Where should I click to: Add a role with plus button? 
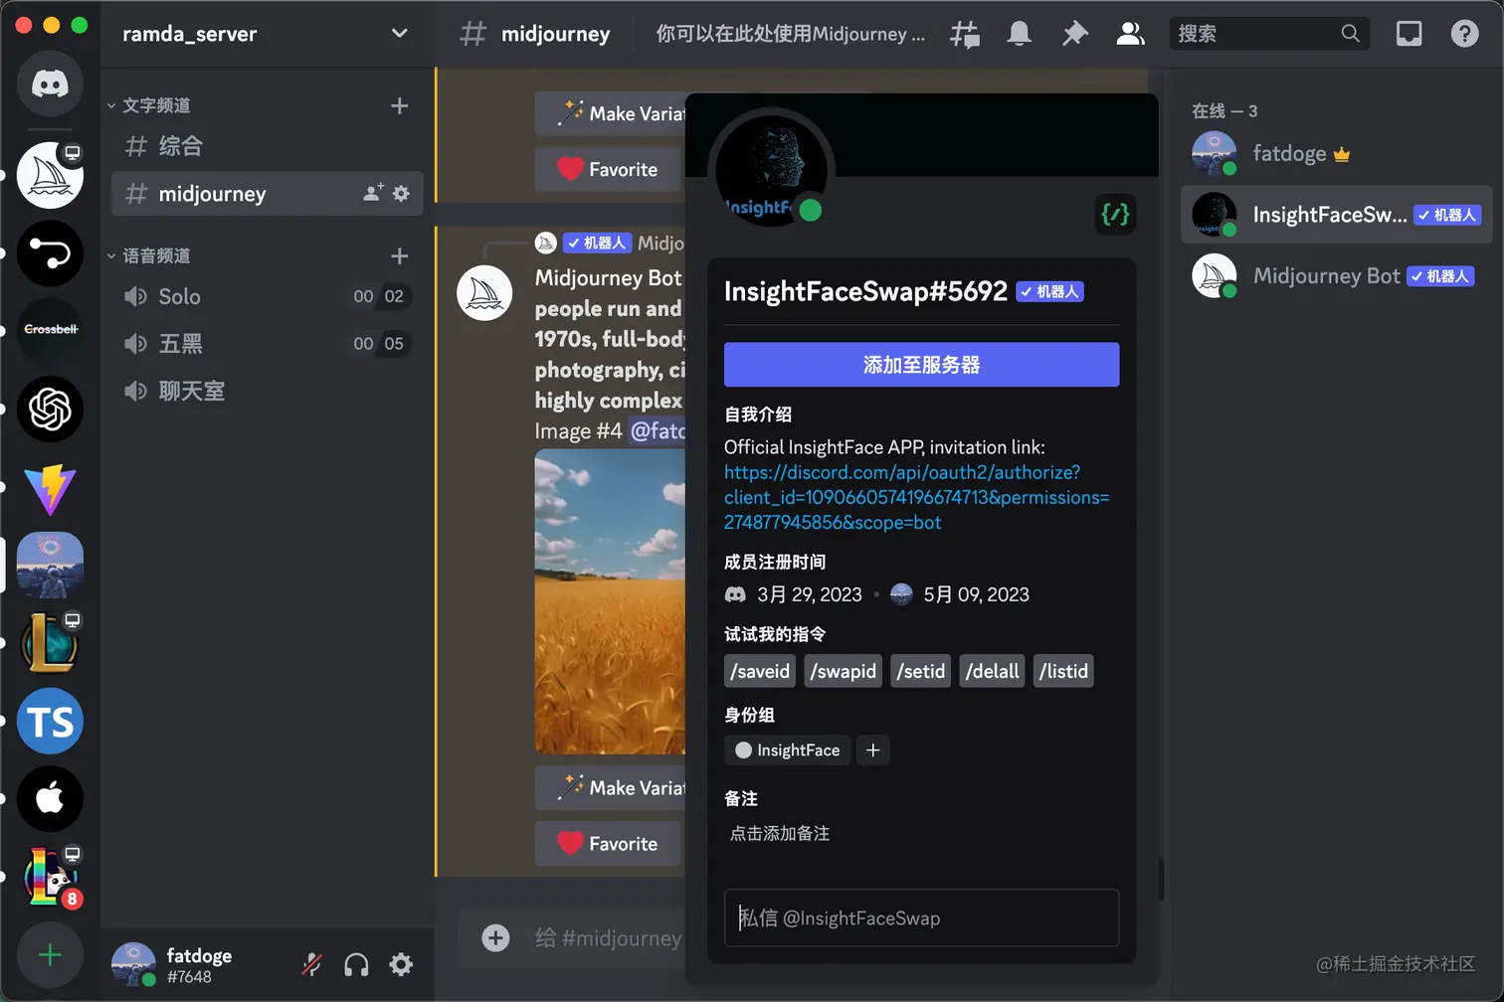click(x=872, y=751)
